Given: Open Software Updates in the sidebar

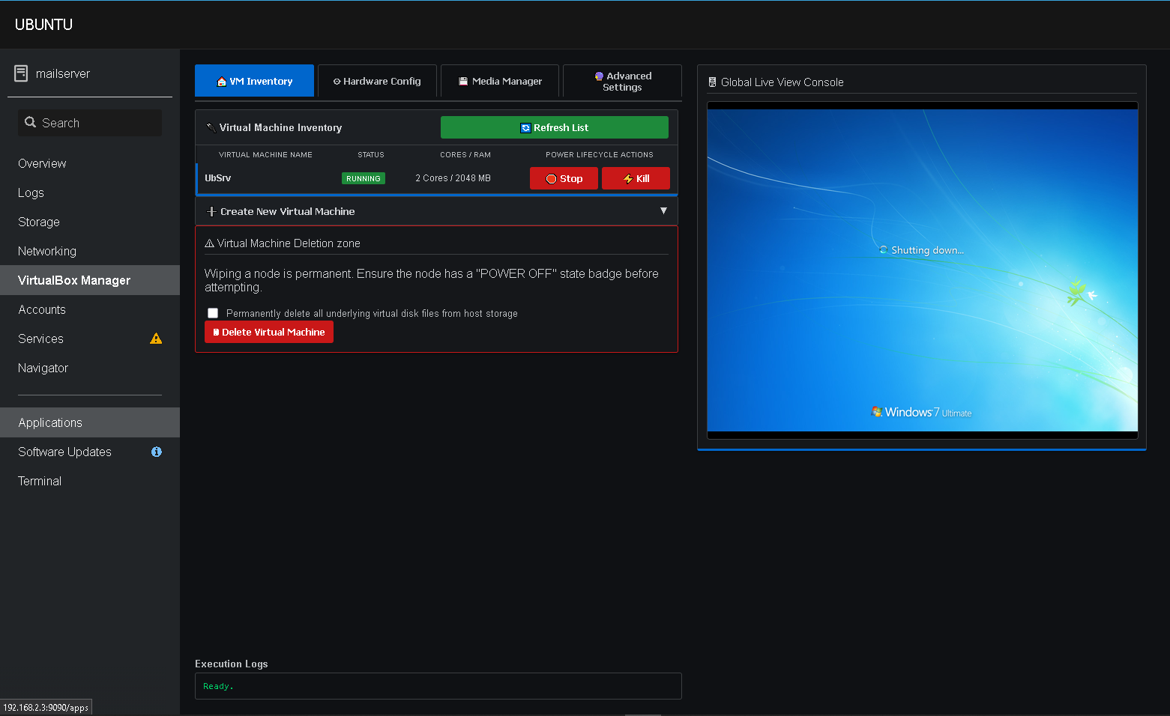Looking at the screenshot, I should tap(90, 452).
